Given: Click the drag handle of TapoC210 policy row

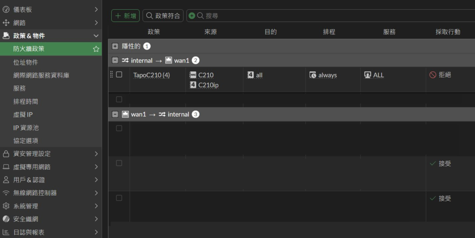Looking at the screenshot, I should 111,75.
